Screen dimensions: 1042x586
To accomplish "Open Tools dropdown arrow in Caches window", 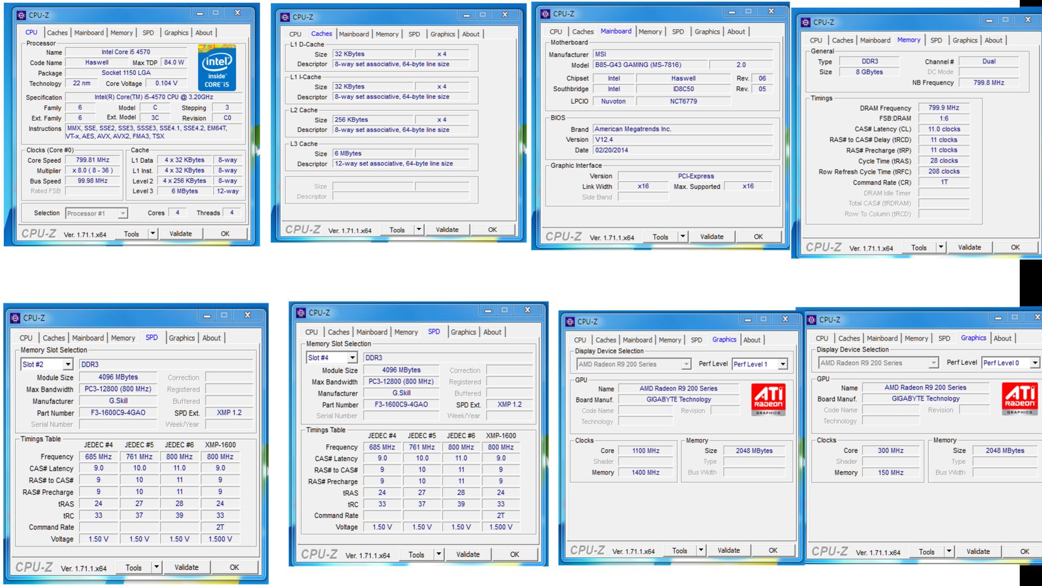I will [x=419, y=230].
